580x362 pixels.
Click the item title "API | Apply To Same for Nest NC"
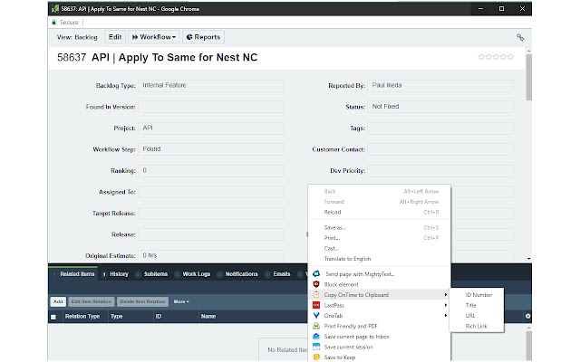tap(175, 58)
